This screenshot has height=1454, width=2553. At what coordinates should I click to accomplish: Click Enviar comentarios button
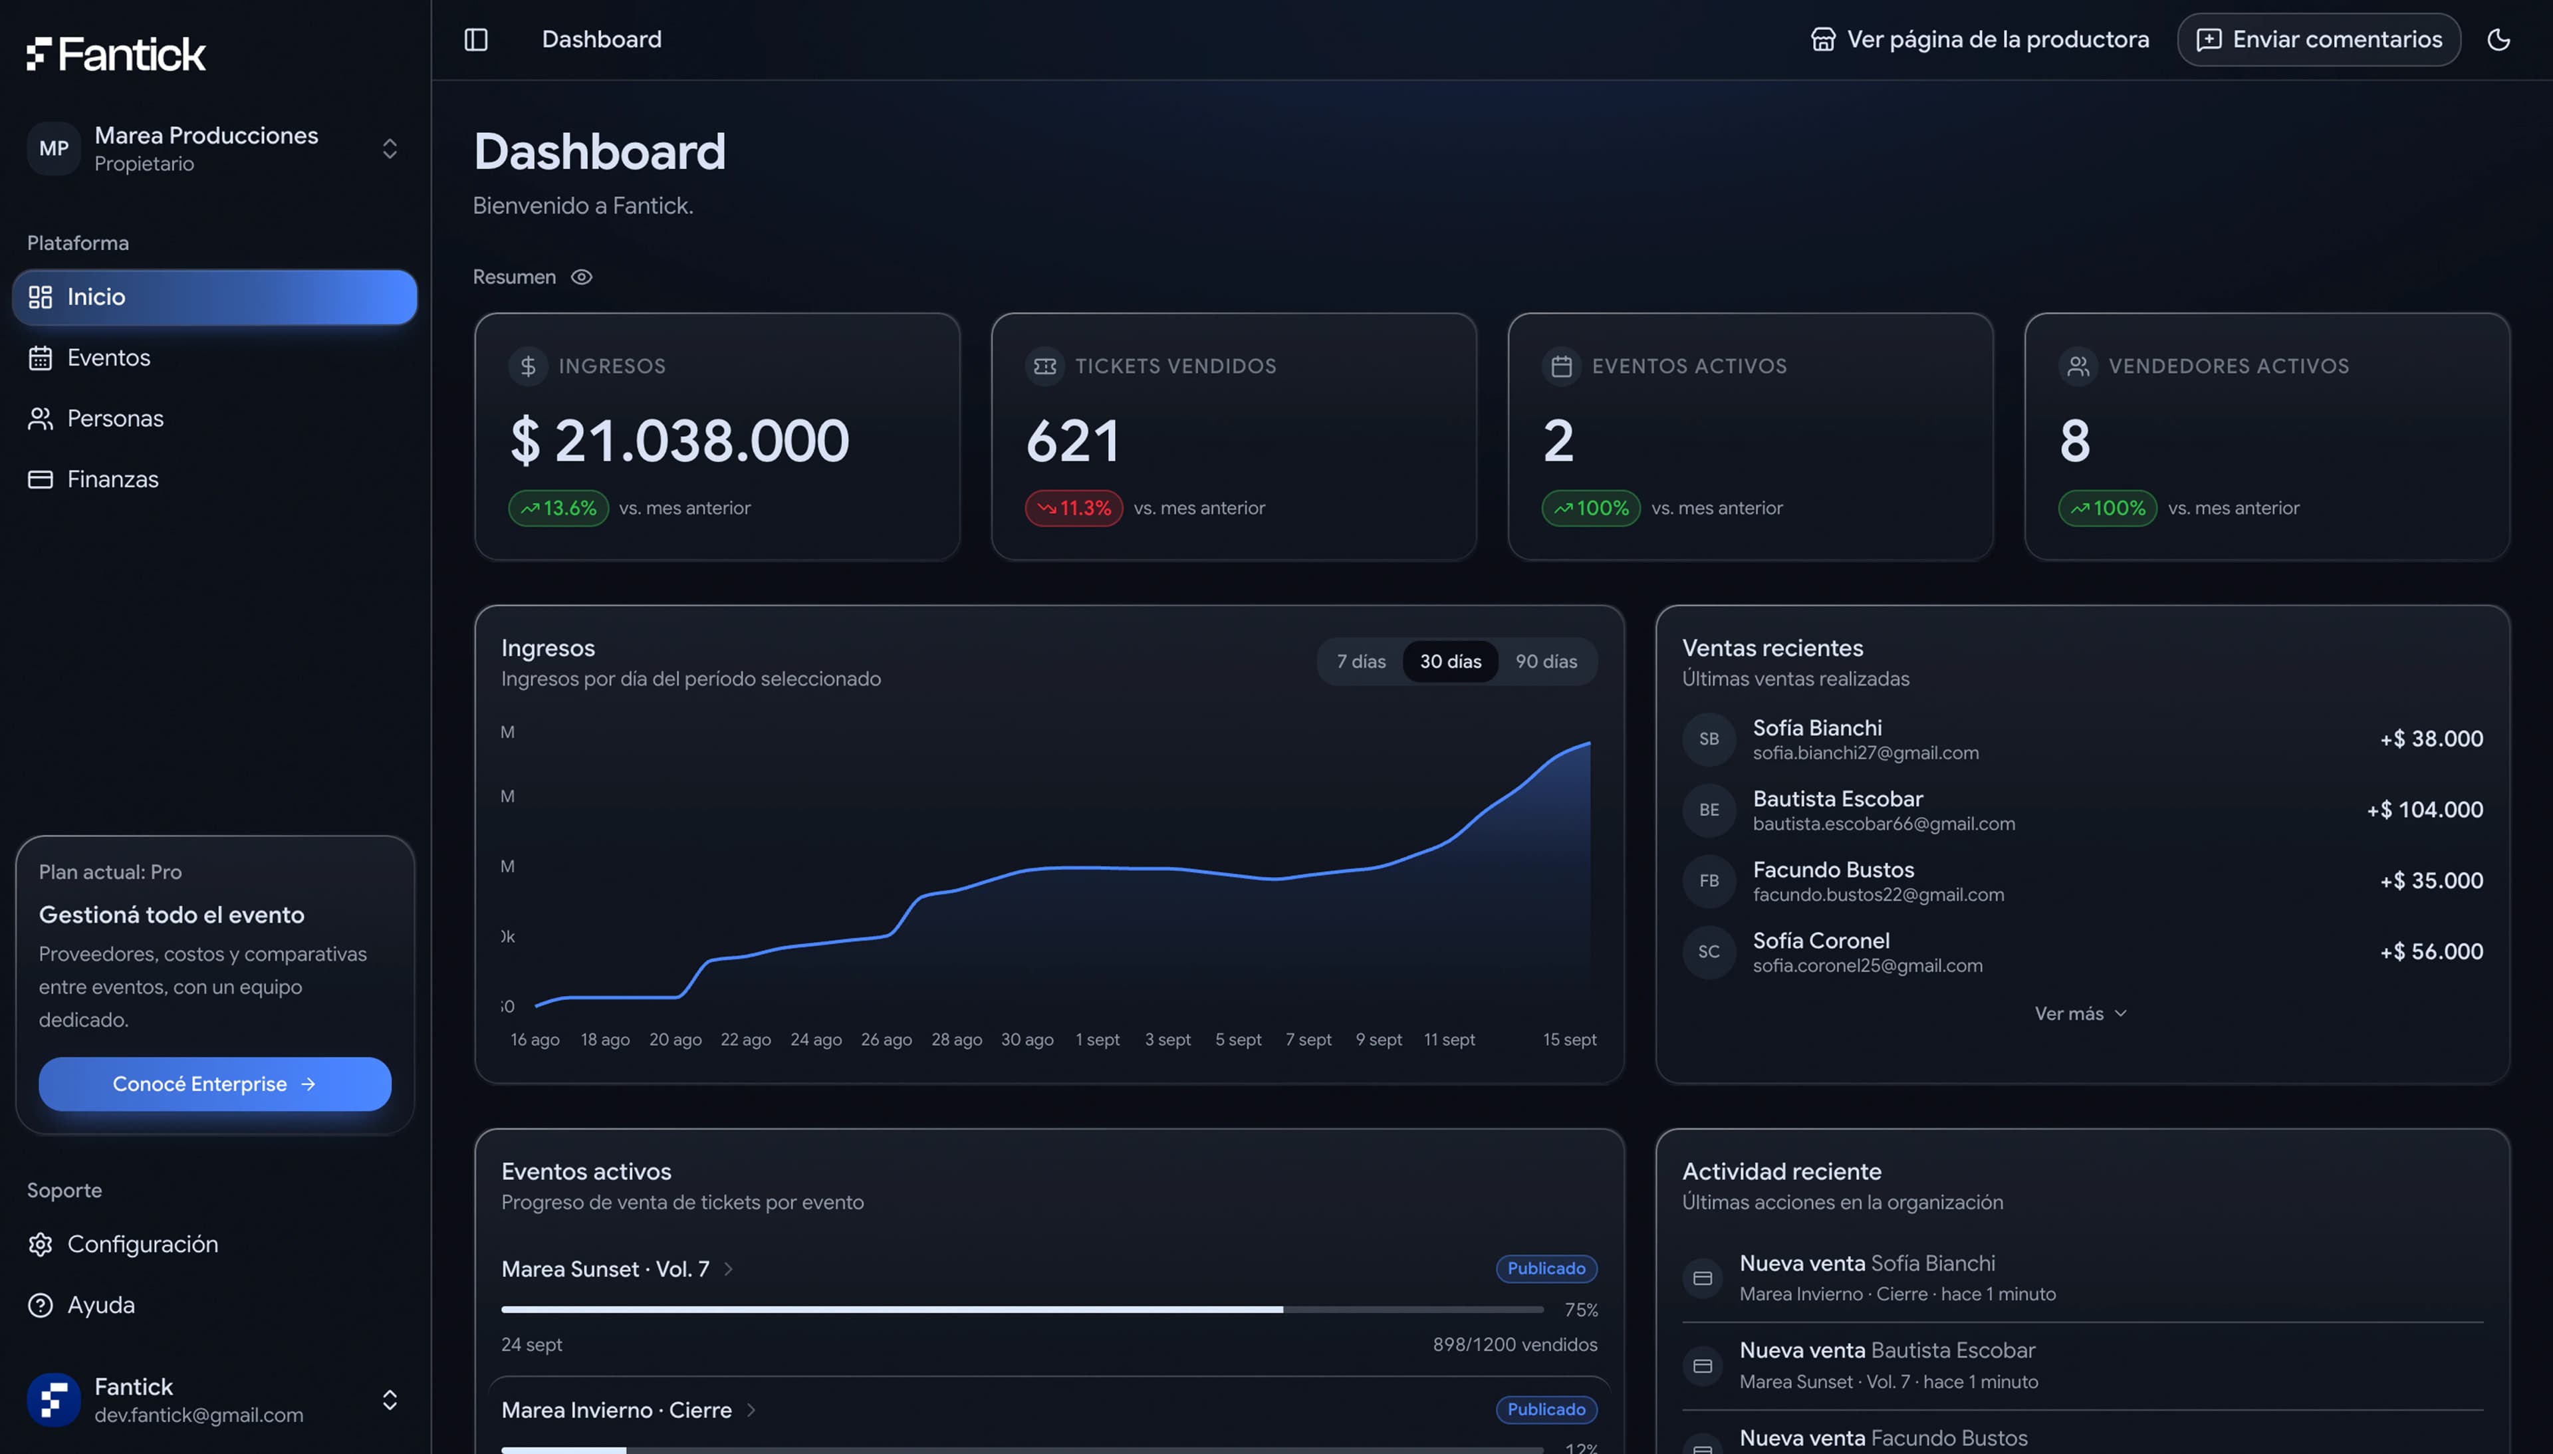point(2318,40)
